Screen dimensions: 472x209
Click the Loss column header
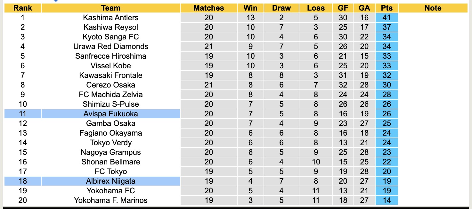click(x=316, y=8)
